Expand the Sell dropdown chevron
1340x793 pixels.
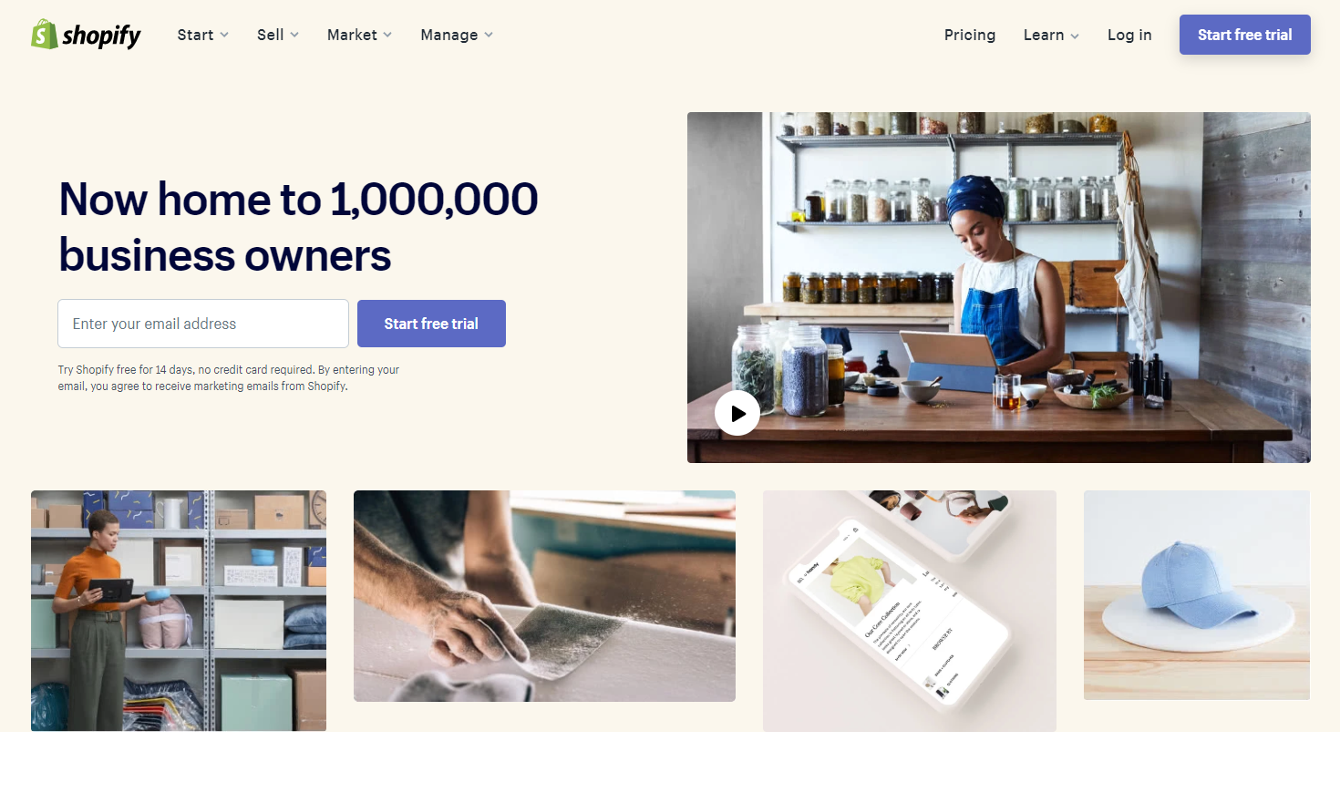pyautogui.click(x=294, y=36)
